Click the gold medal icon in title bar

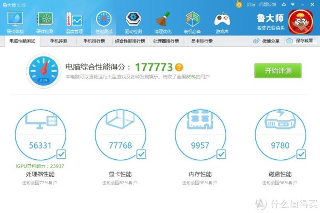pos(239,4)
